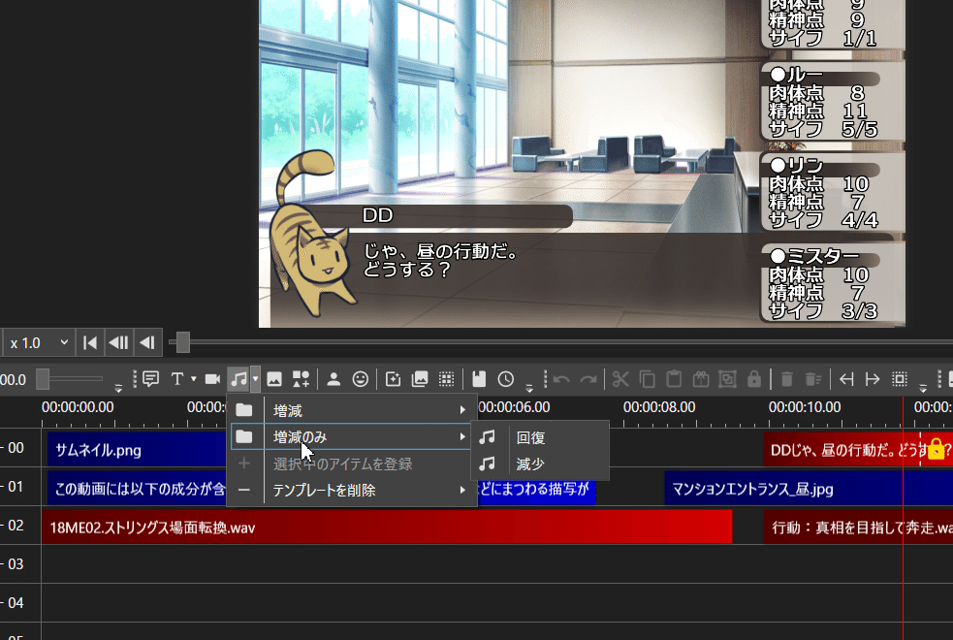Copy the selected timeline item

coord(648,379)
